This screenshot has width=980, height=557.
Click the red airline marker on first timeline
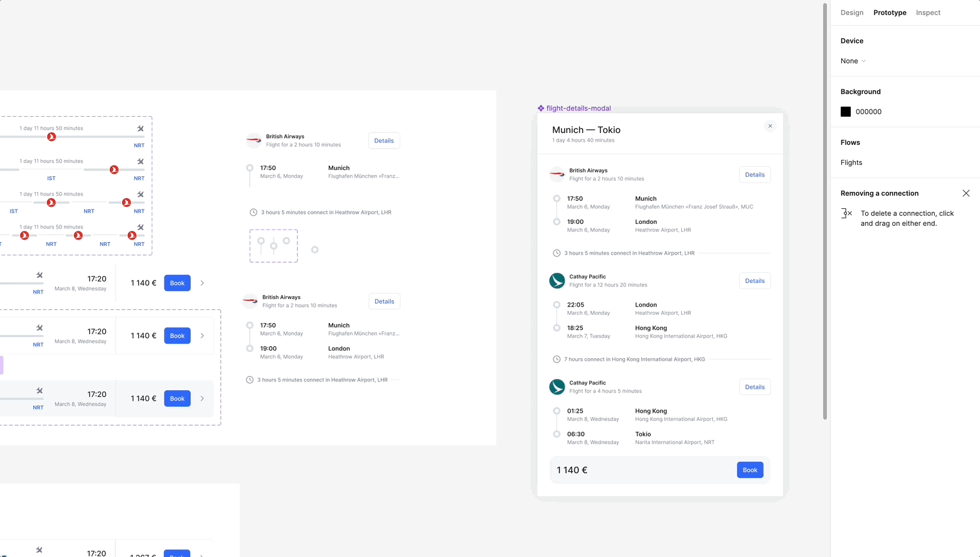[51, 137]
